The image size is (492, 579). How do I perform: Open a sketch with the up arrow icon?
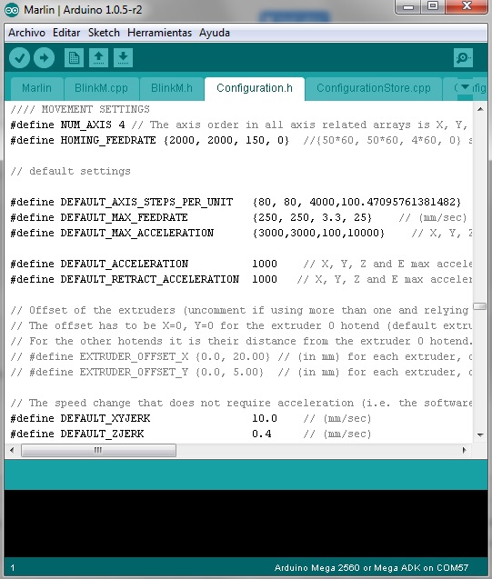click(98, 57)
